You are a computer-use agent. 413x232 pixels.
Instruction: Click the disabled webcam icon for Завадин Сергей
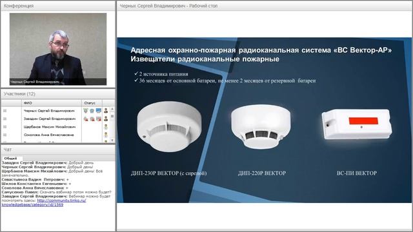click(92, 119)
